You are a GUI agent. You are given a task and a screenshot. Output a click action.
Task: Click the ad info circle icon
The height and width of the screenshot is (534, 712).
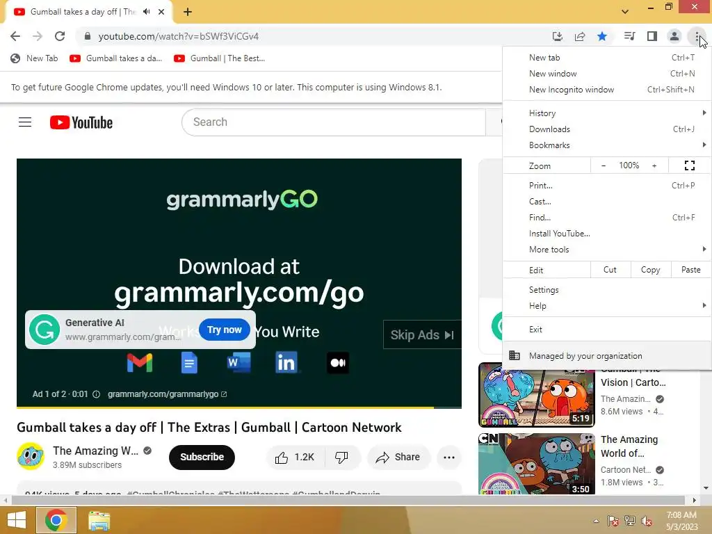96,394
